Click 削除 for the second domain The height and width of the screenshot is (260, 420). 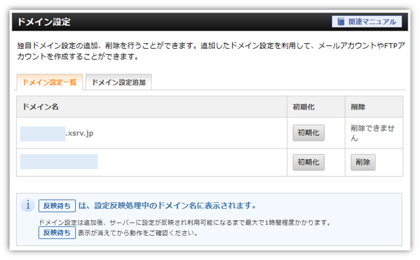click(x=363, y=162)
